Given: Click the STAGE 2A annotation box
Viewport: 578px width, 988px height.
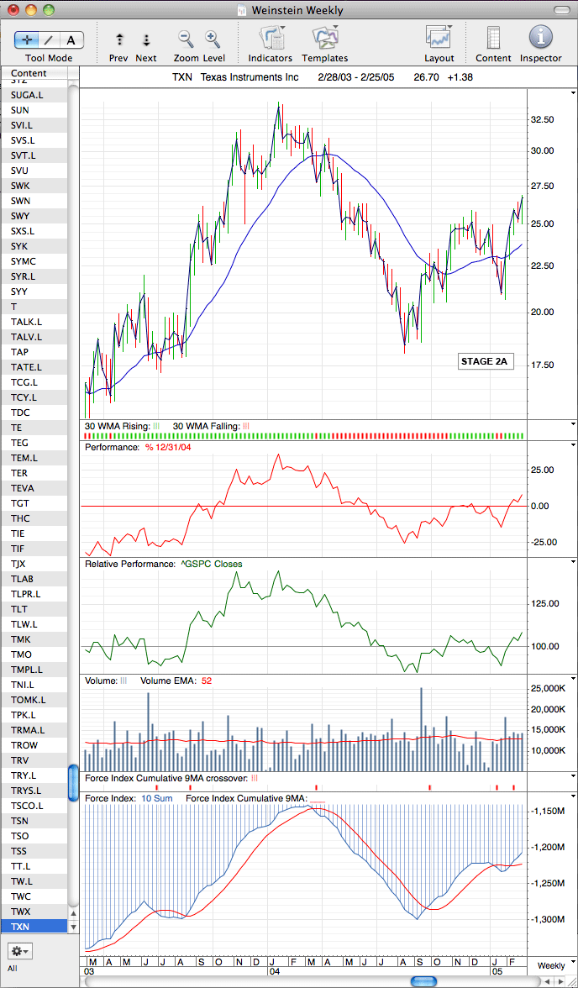Looking at the screenshot, I should 484,361.
